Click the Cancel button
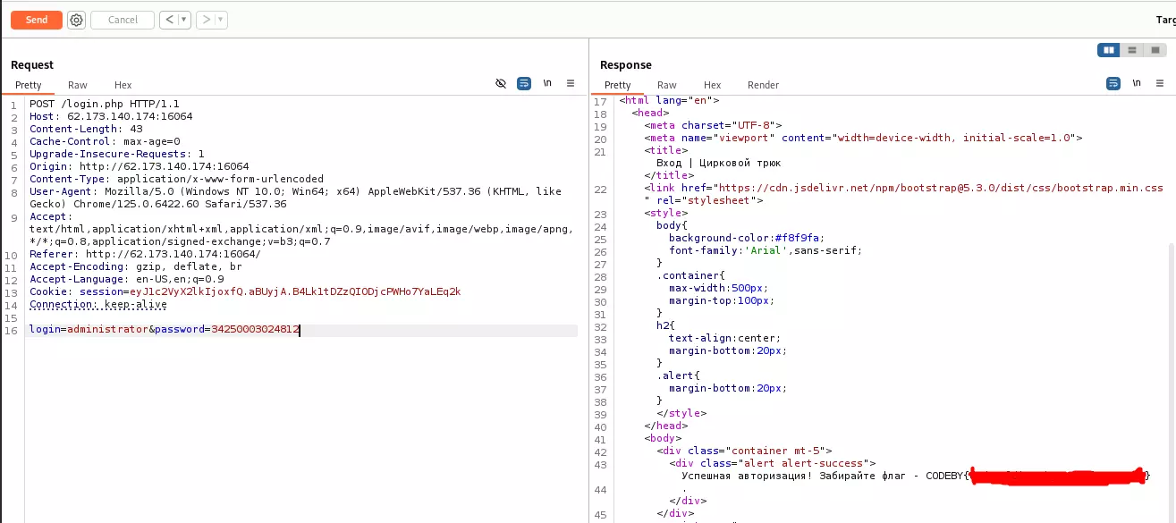 tap(123, 20)
